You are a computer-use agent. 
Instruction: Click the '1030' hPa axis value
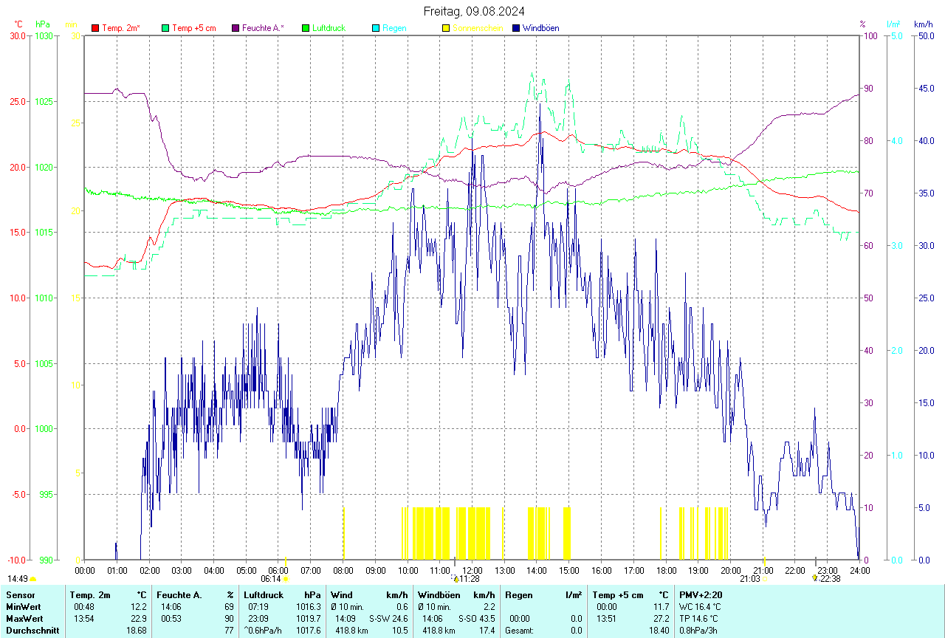(44, 35)
